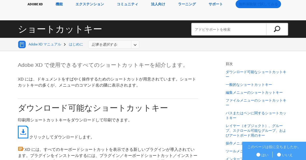Select the いいえ radio button
The image size is (306, 160).
pyautogui.click(x=279, y=155)
